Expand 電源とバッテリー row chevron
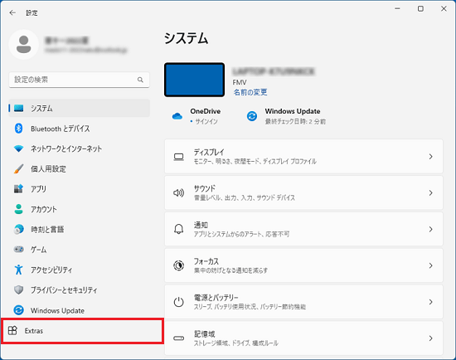Viewport: 456px width, 360px height. tap(430, 302)
